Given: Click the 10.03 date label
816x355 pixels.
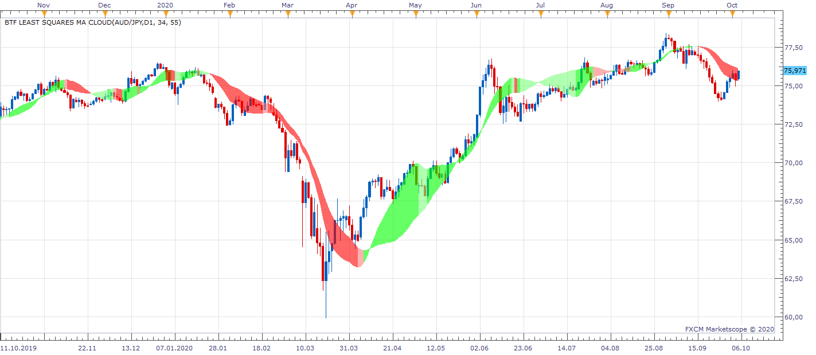Looking at the screenshot, I should [305, 348].
